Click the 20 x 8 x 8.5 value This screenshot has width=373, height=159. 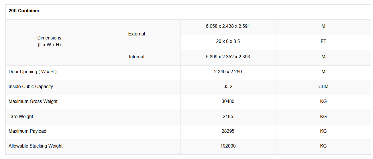(228, 41)
